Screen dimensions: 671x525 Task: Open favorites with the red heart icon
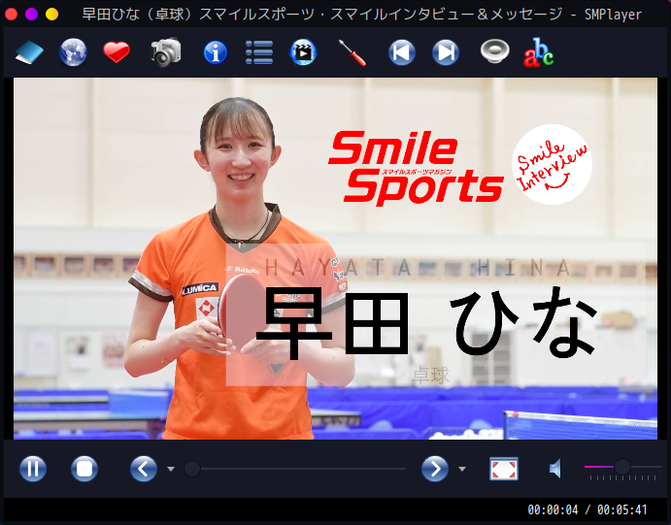click(x=117, y=52)
